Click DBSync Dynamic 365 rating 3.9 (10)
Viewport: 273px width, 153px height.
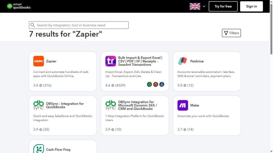pyautogui.click(x=113, y=129)
